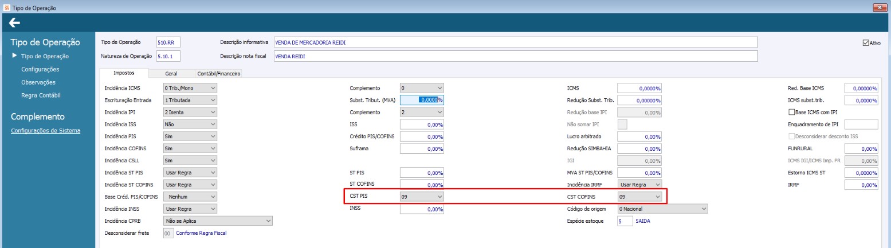Open the Incidência COFINS dropdown

(x=190, y=149)
